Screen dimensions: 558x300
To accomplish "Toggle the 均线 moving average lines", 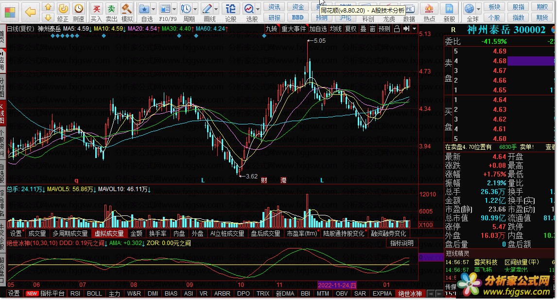I will click(x=335, y=29).
